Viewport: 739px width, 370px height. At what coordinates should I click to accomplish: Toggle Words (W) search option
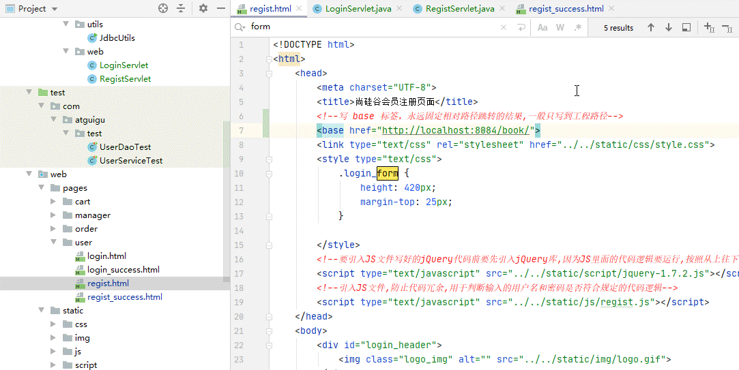[x=560, y=27]
